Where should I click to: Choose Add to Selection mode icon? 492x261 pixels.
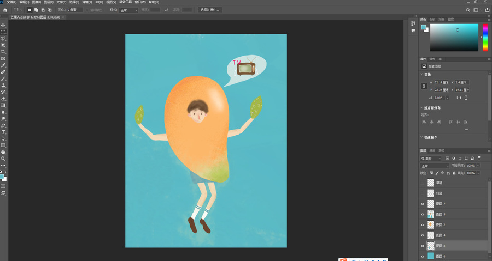click(x=36, y=10)
